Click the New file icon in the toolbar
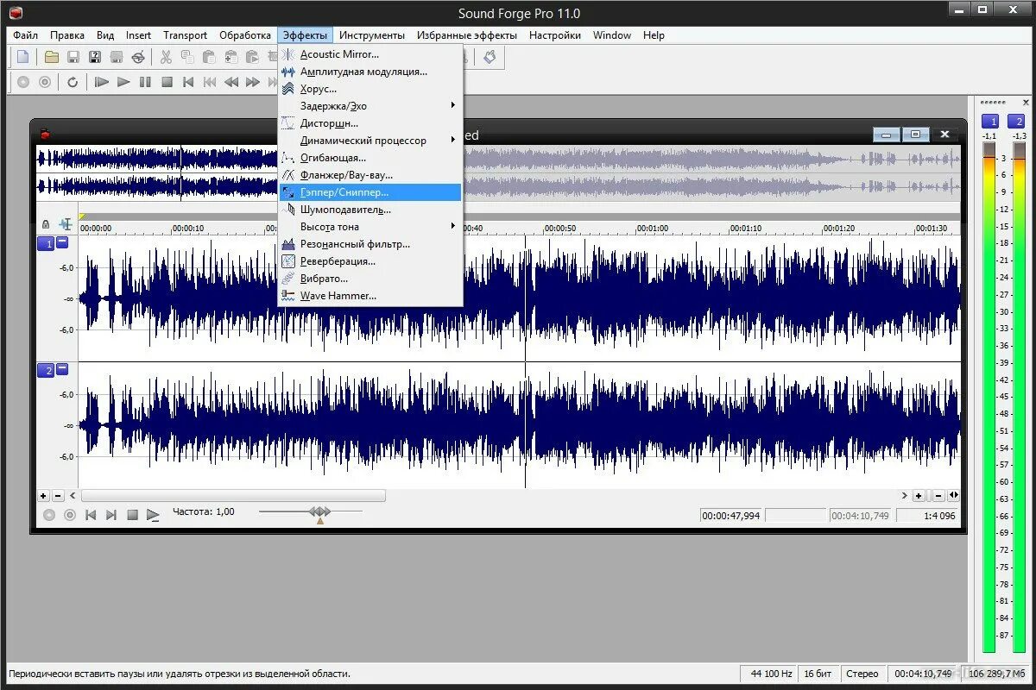This screenshot has width=1036, height=690. pos(23,58)
